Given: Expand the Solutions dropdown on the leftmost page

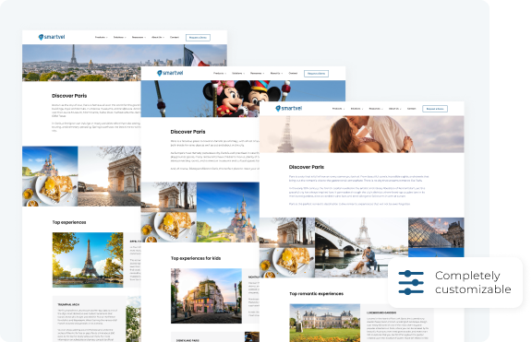Looking at the screenshot, I should click(x=119, y=37).
